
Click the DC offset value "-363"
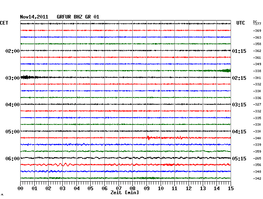tap(257, 37)
